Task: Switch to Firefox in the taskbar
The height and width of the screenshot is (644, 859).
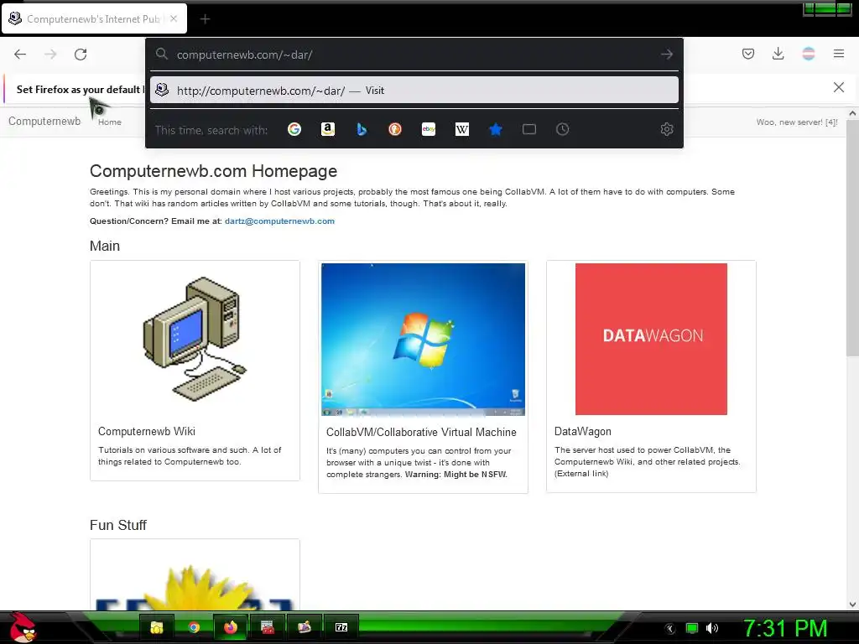Action: (x=231, y=627)
